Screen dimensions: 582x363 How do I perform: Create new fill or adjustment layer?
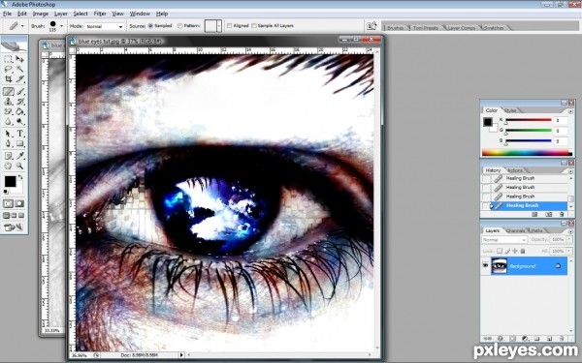pyautogui.click(x=525, y=339)
